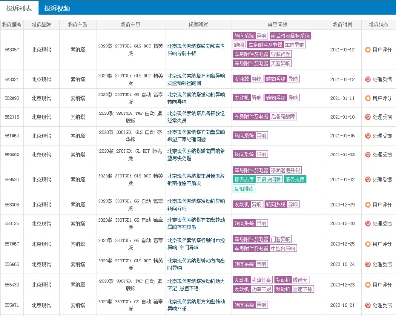
Task: Open complaint 北京现代索纳塔车身掉漆经销商推诿不解决
Action: pos(196,180)
